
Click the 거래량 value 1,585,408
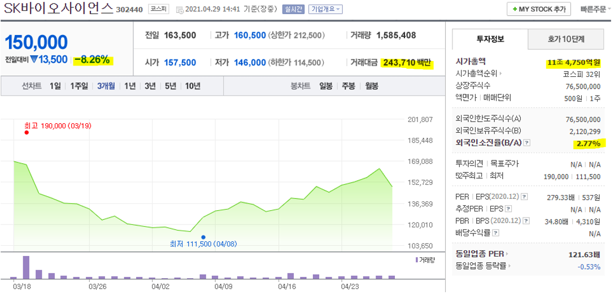click(x=397, y=36)
